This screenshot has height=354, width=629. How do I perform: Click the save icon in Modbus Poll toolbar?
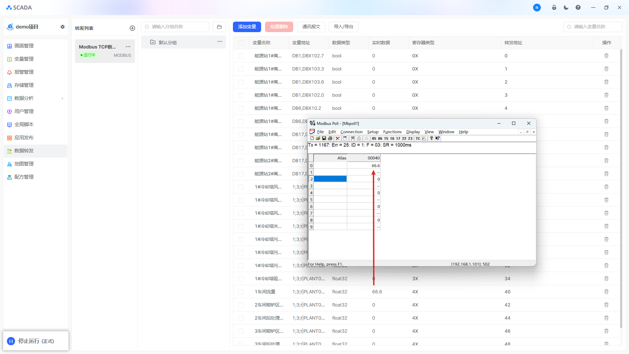324,138
